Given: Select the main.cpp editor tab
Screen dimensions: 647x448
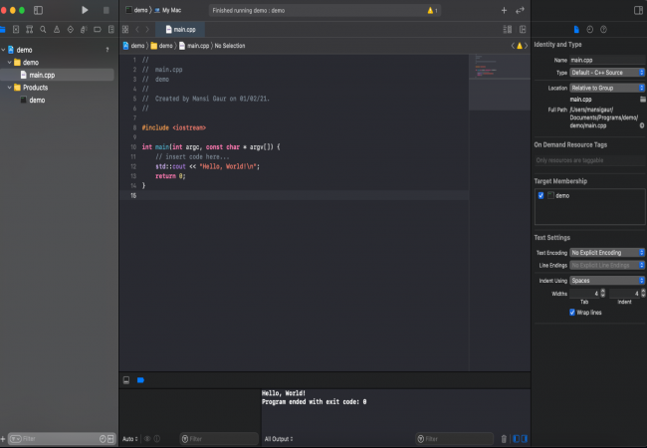Looking at the screenshot, I should 180,29.
